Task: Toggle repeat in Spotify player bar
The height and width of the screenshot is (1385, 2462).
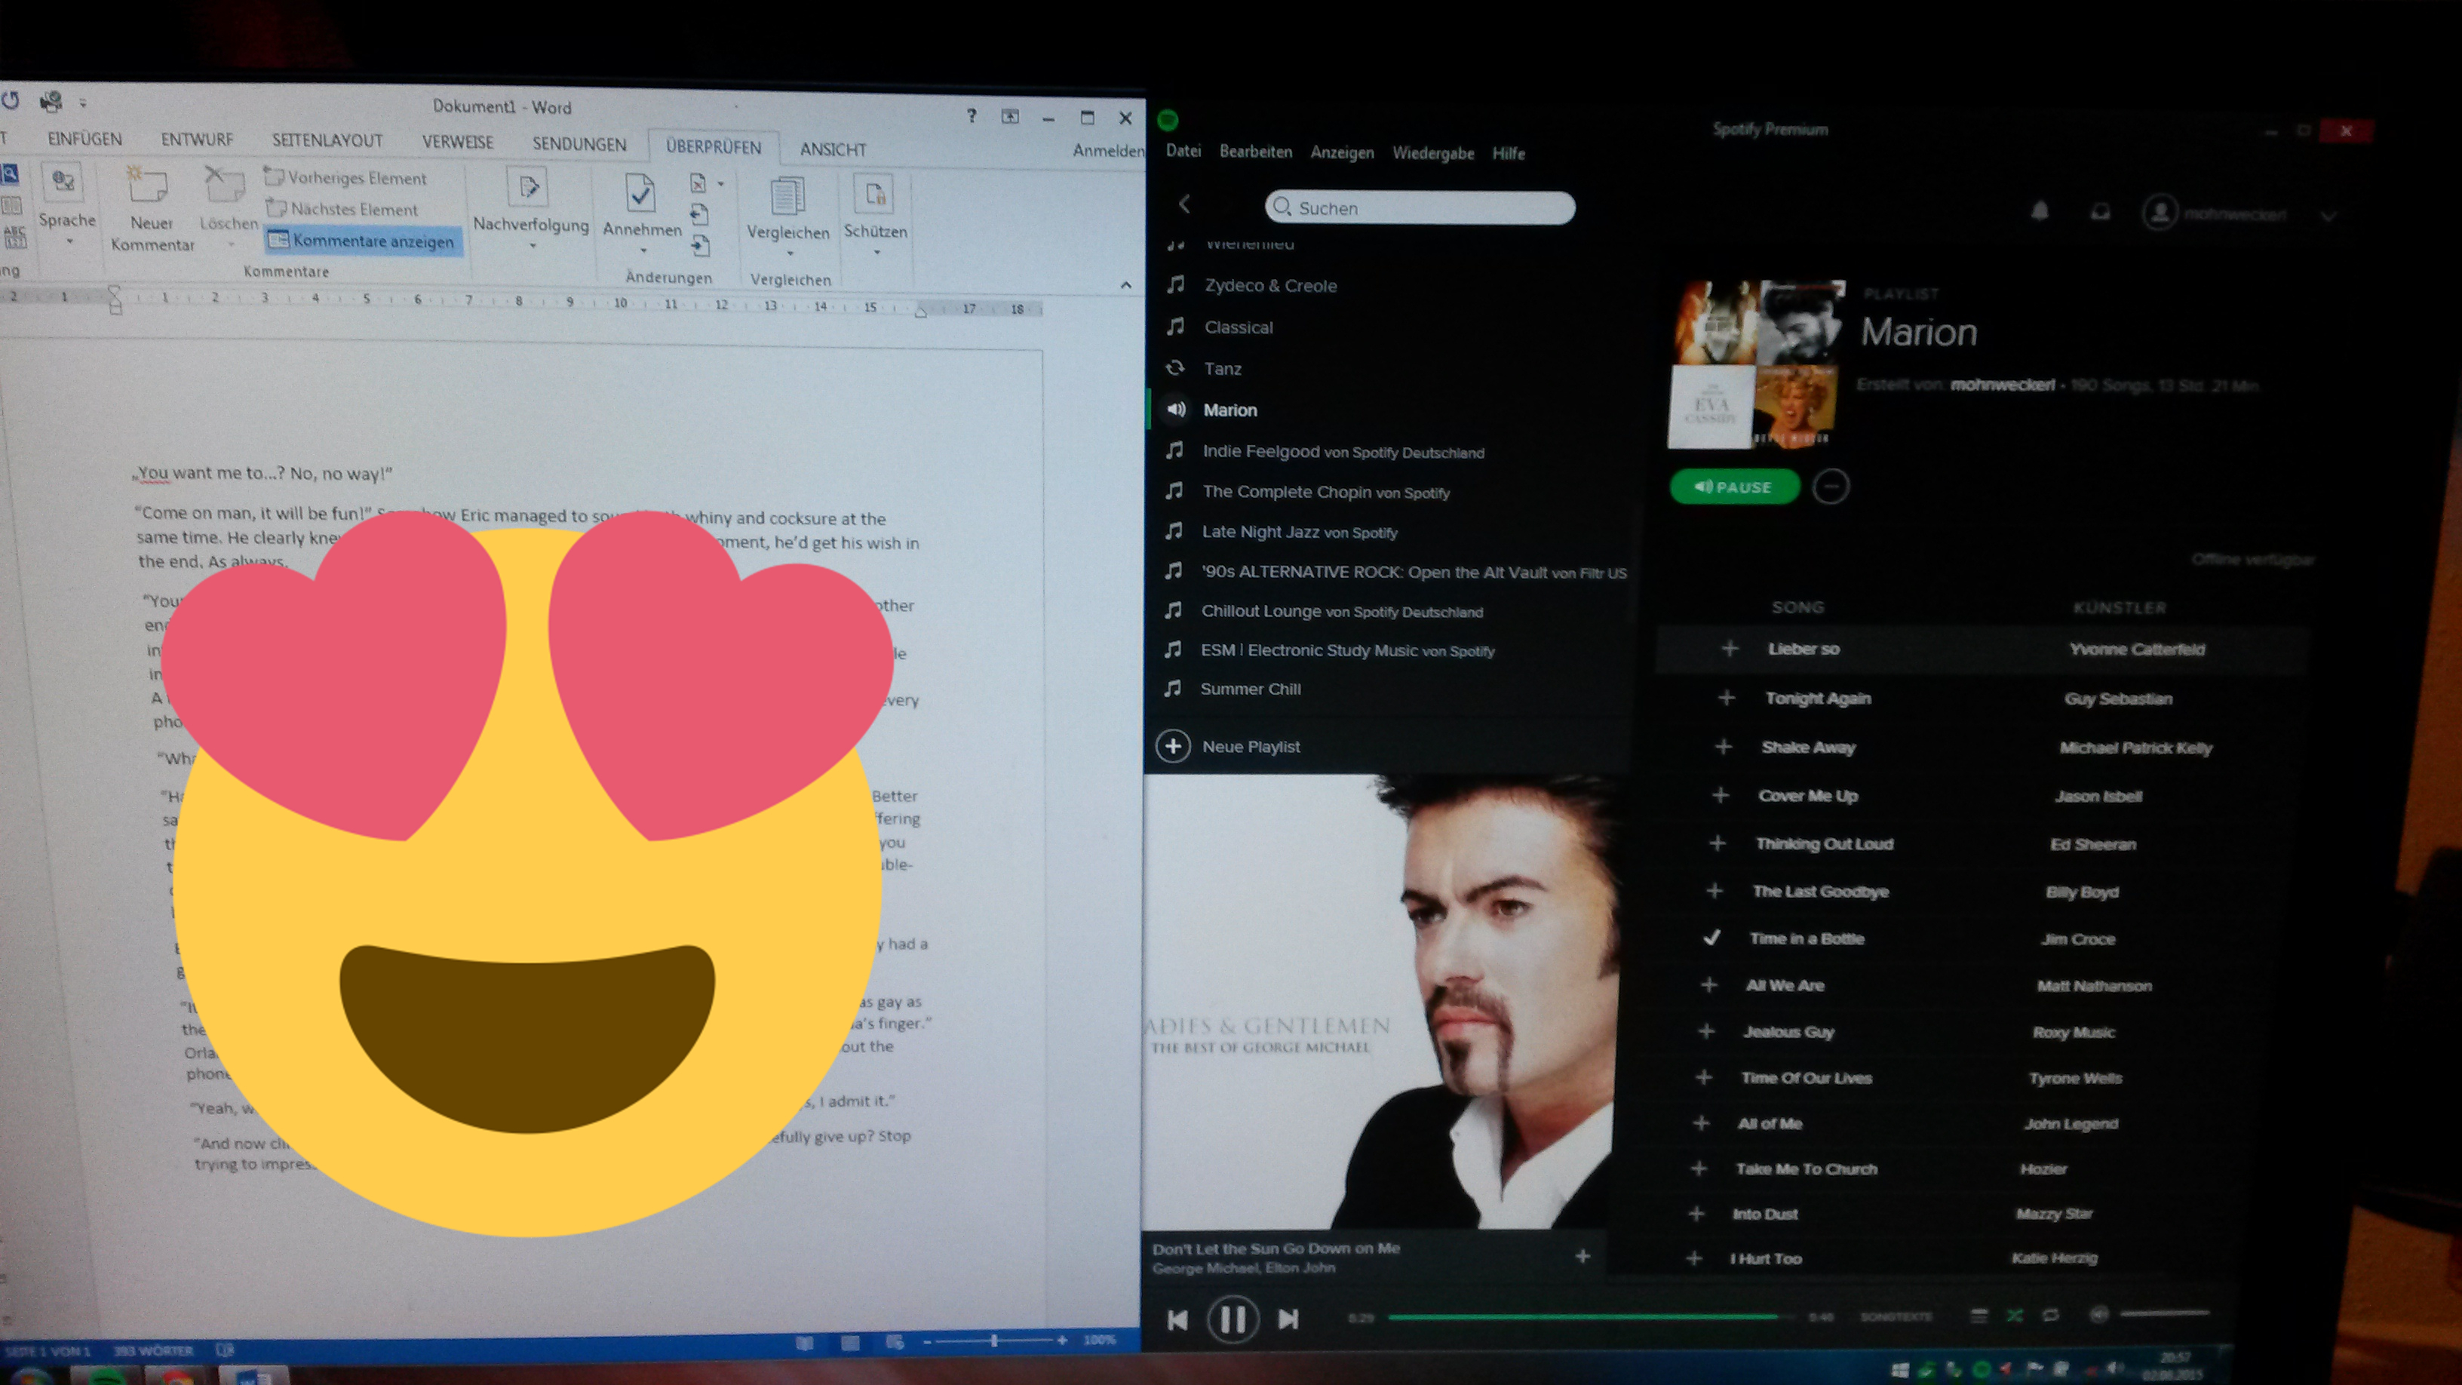Action: (2050, 1316)
